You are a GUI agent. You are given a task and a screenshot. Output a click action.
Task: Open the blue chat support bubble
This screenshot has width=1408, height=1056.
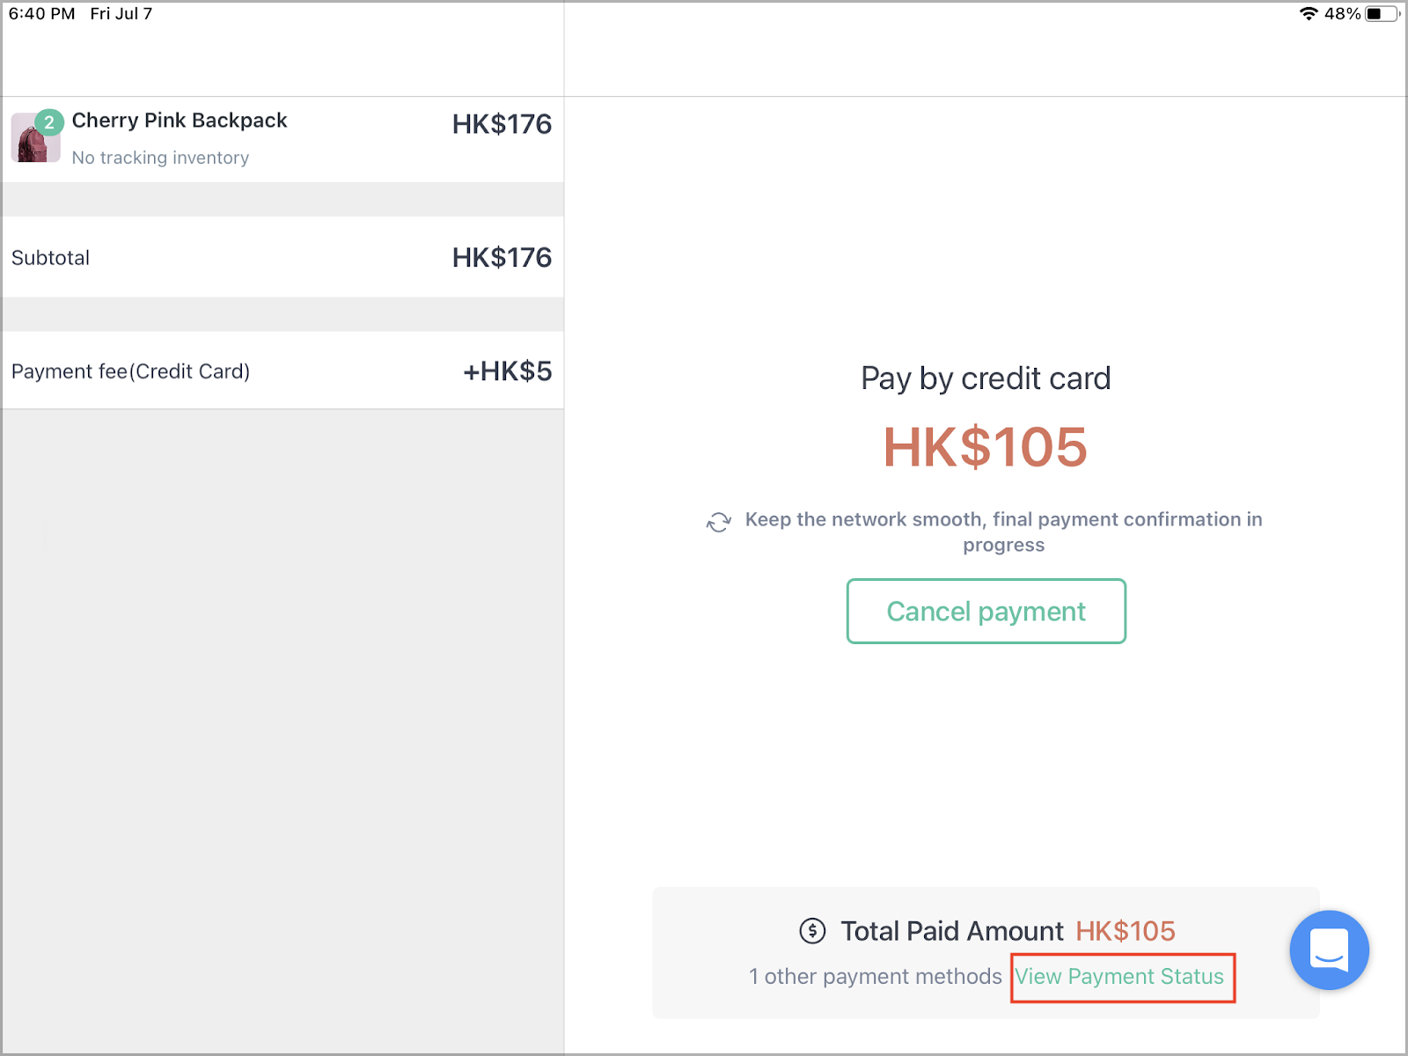tap(1329, 950)
